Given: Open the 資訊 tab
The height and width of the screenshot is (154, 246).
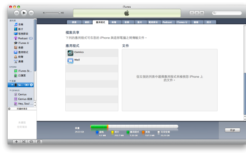Looking at the screenshot, I should point(87,22).
